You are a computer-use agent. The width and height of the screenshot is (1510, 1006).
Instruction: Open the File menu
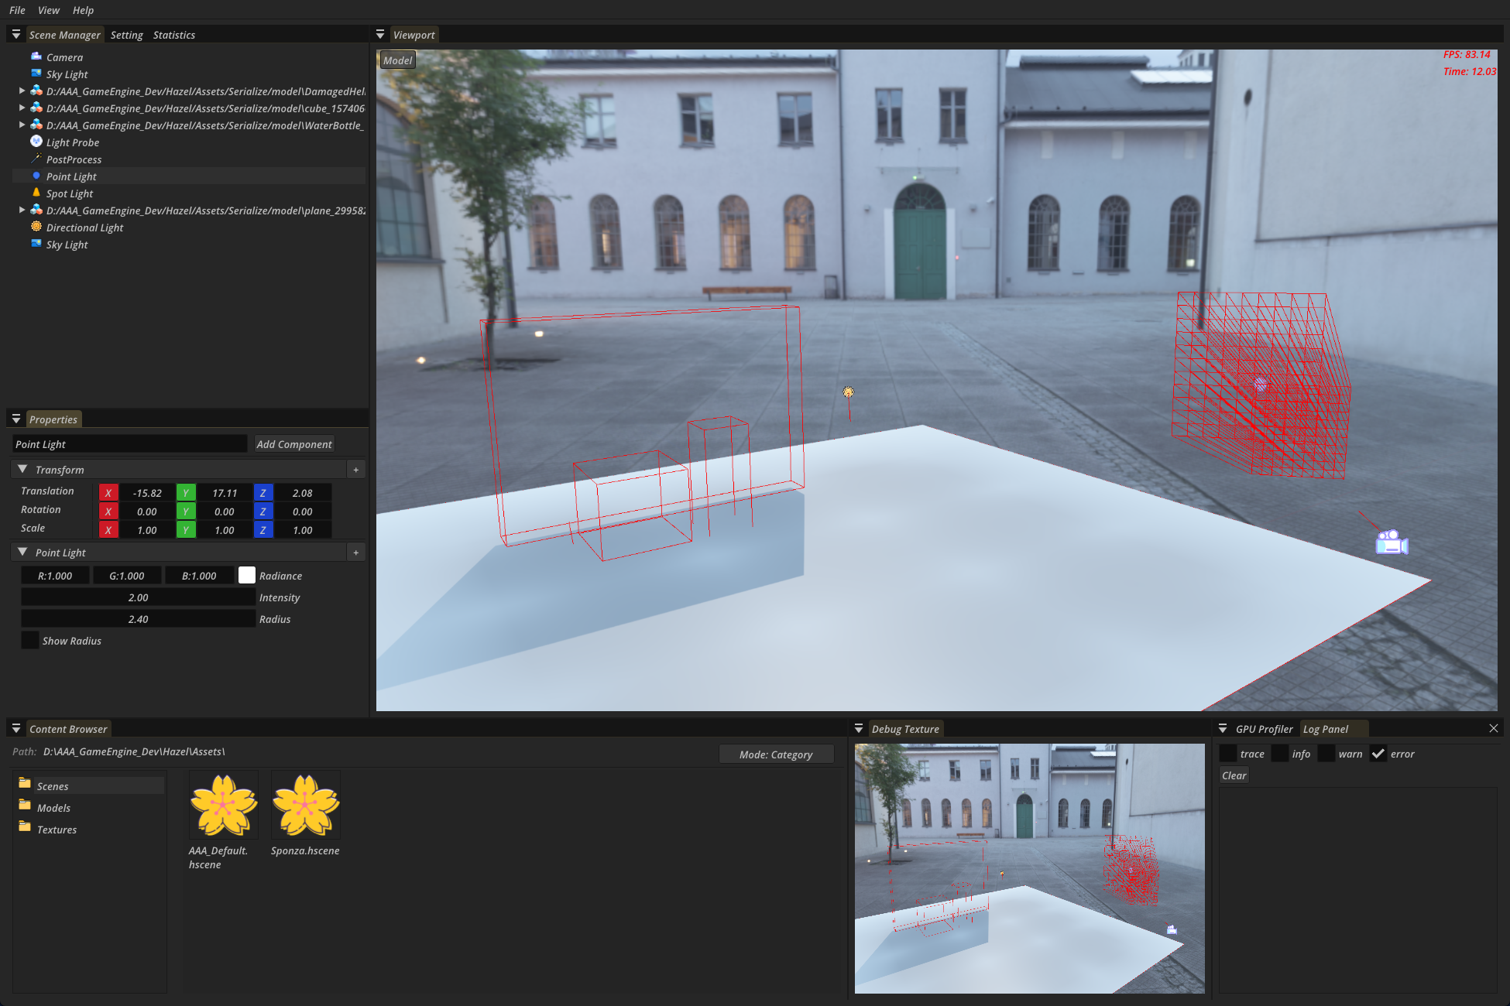16,10
